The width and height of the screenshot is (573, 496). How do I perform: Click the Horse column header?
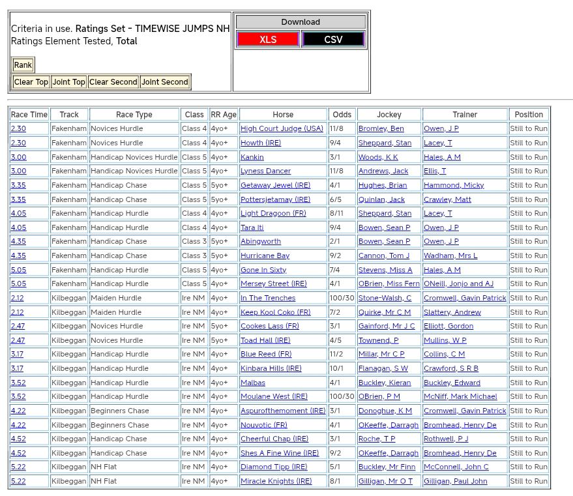click(x=282, y=115)
